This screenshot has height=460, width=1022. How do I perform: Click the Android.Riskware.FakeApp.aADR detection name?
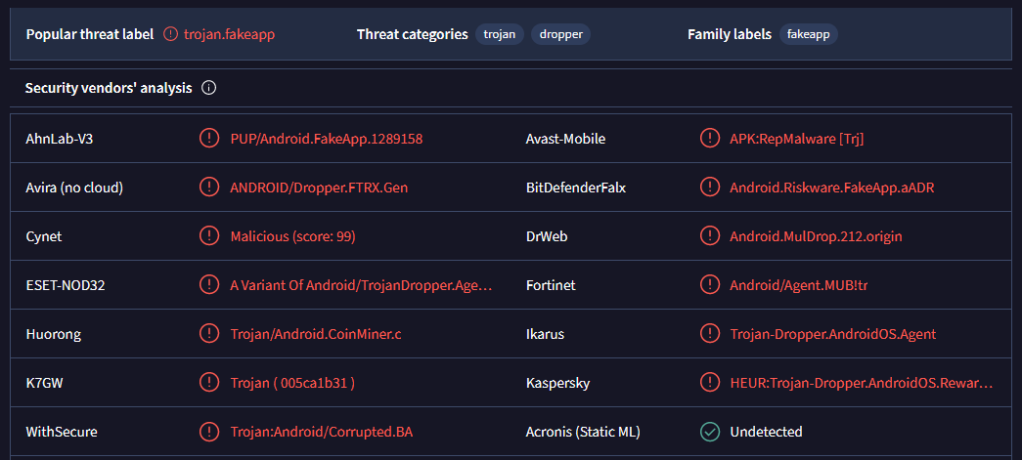click(831, 188)
